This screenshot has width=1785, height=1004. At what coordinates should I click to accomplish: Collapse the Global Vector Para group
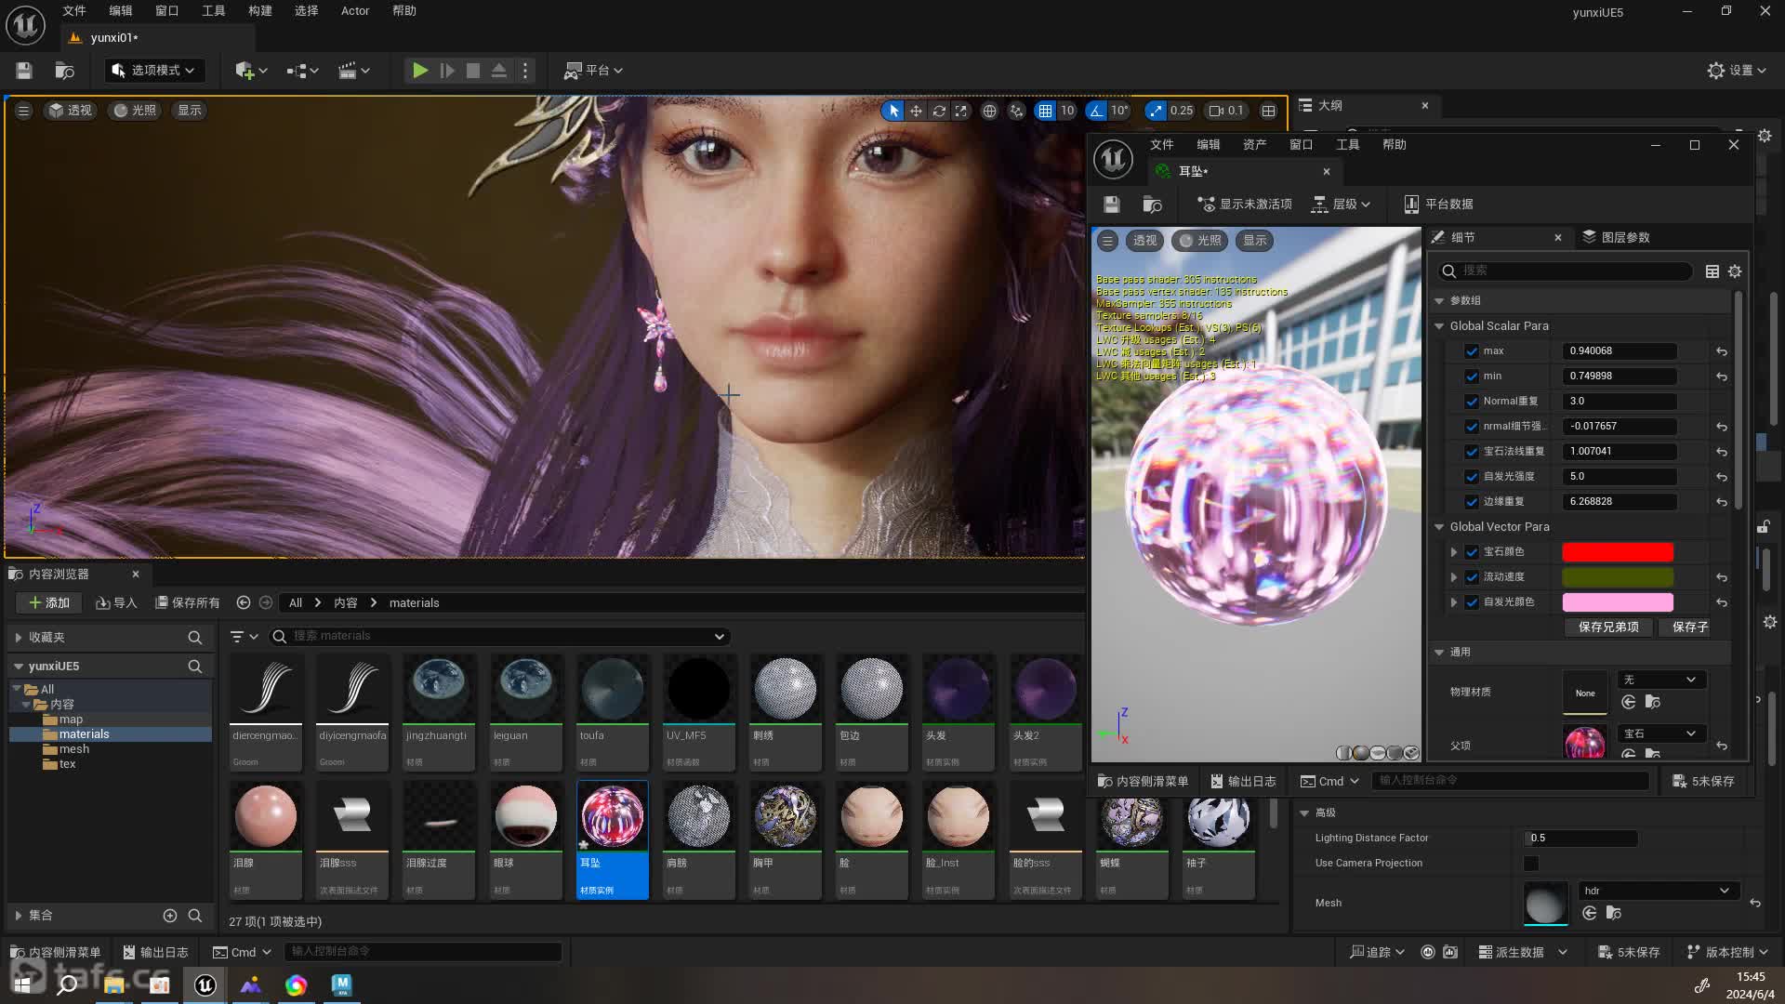1440,527
